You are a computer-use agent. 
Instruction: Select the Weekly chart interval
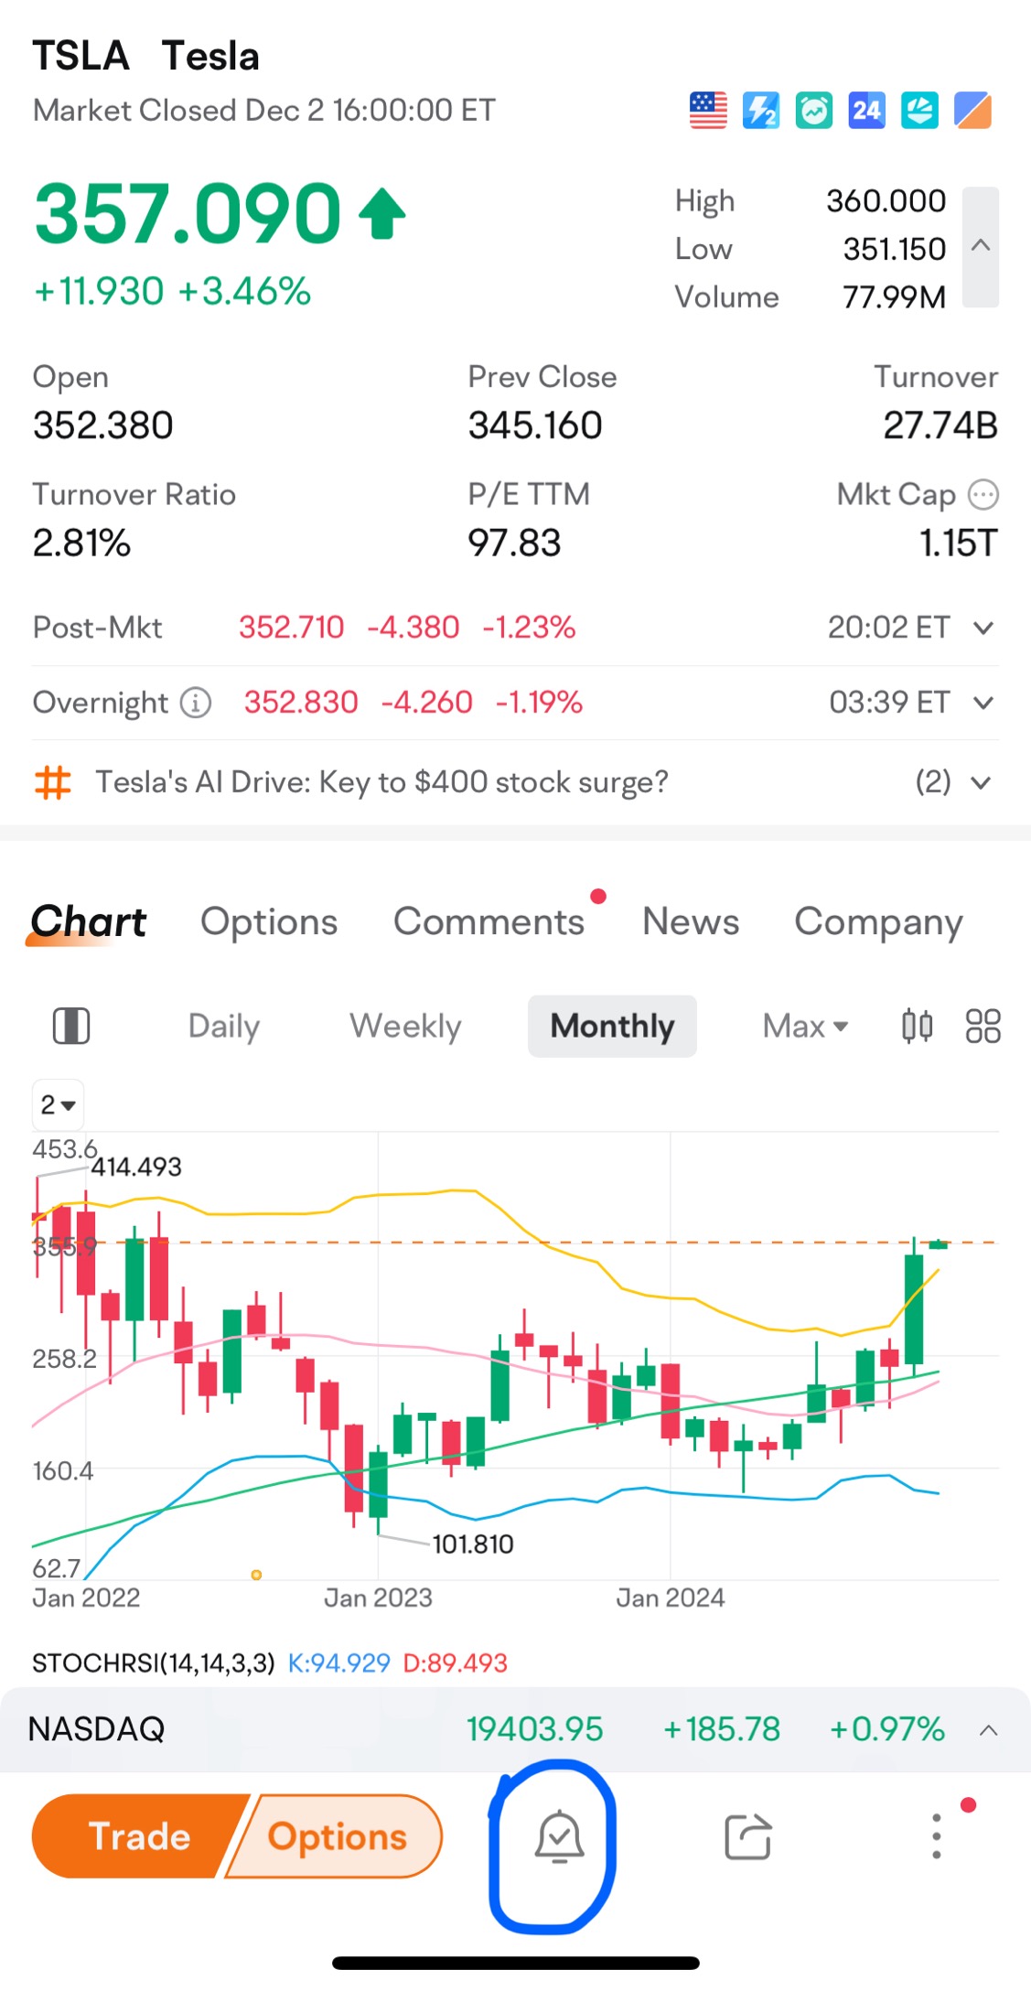[x=405, y=1026]
